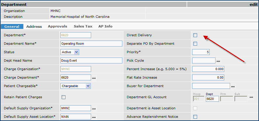Viewport: 259px width, 121px height.
Task: Toggle Retain Patient Charges checkbox
Action: (63, 97)
